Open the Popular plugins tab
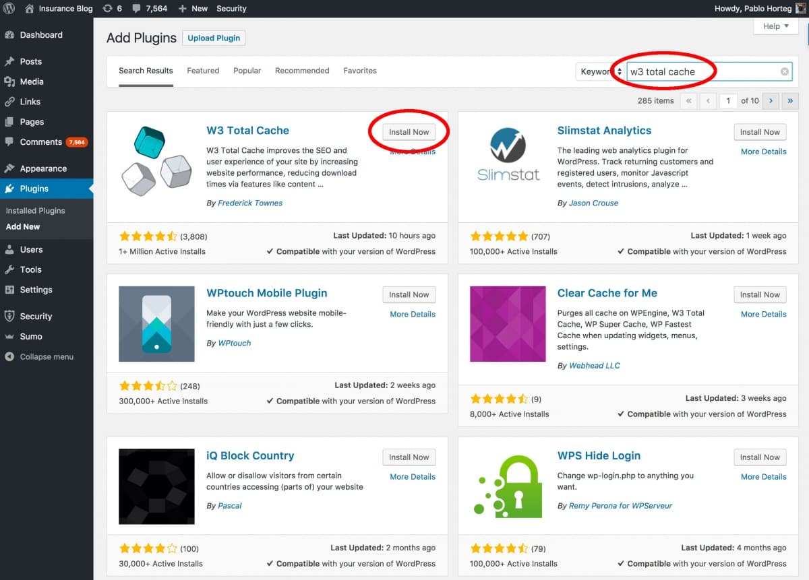Image resolution: width=809 pixels, height=580 pixels. (247, 70)
